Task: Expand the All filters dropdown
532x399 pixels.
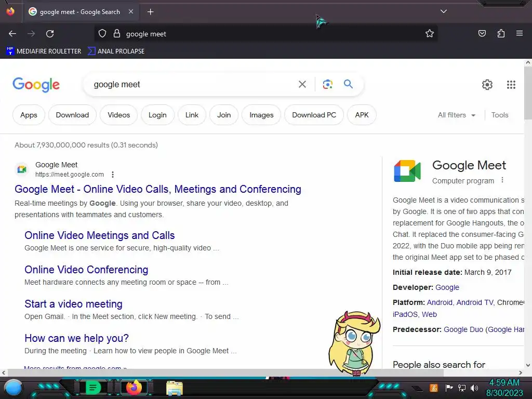Action: (456, 115)
